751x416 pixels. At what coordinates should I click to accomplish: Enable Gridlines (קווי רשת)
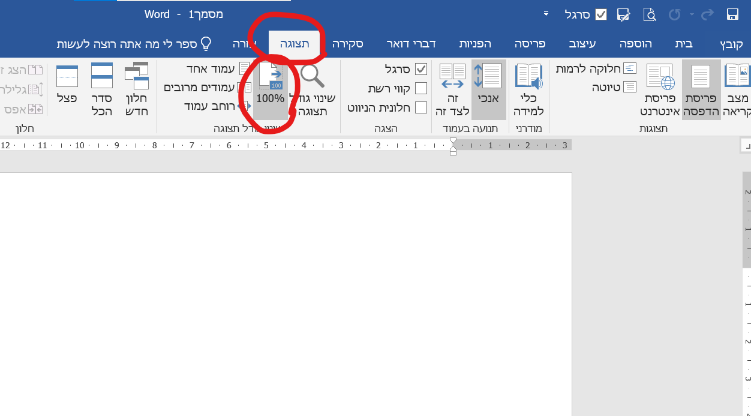(x=422, y=88)
